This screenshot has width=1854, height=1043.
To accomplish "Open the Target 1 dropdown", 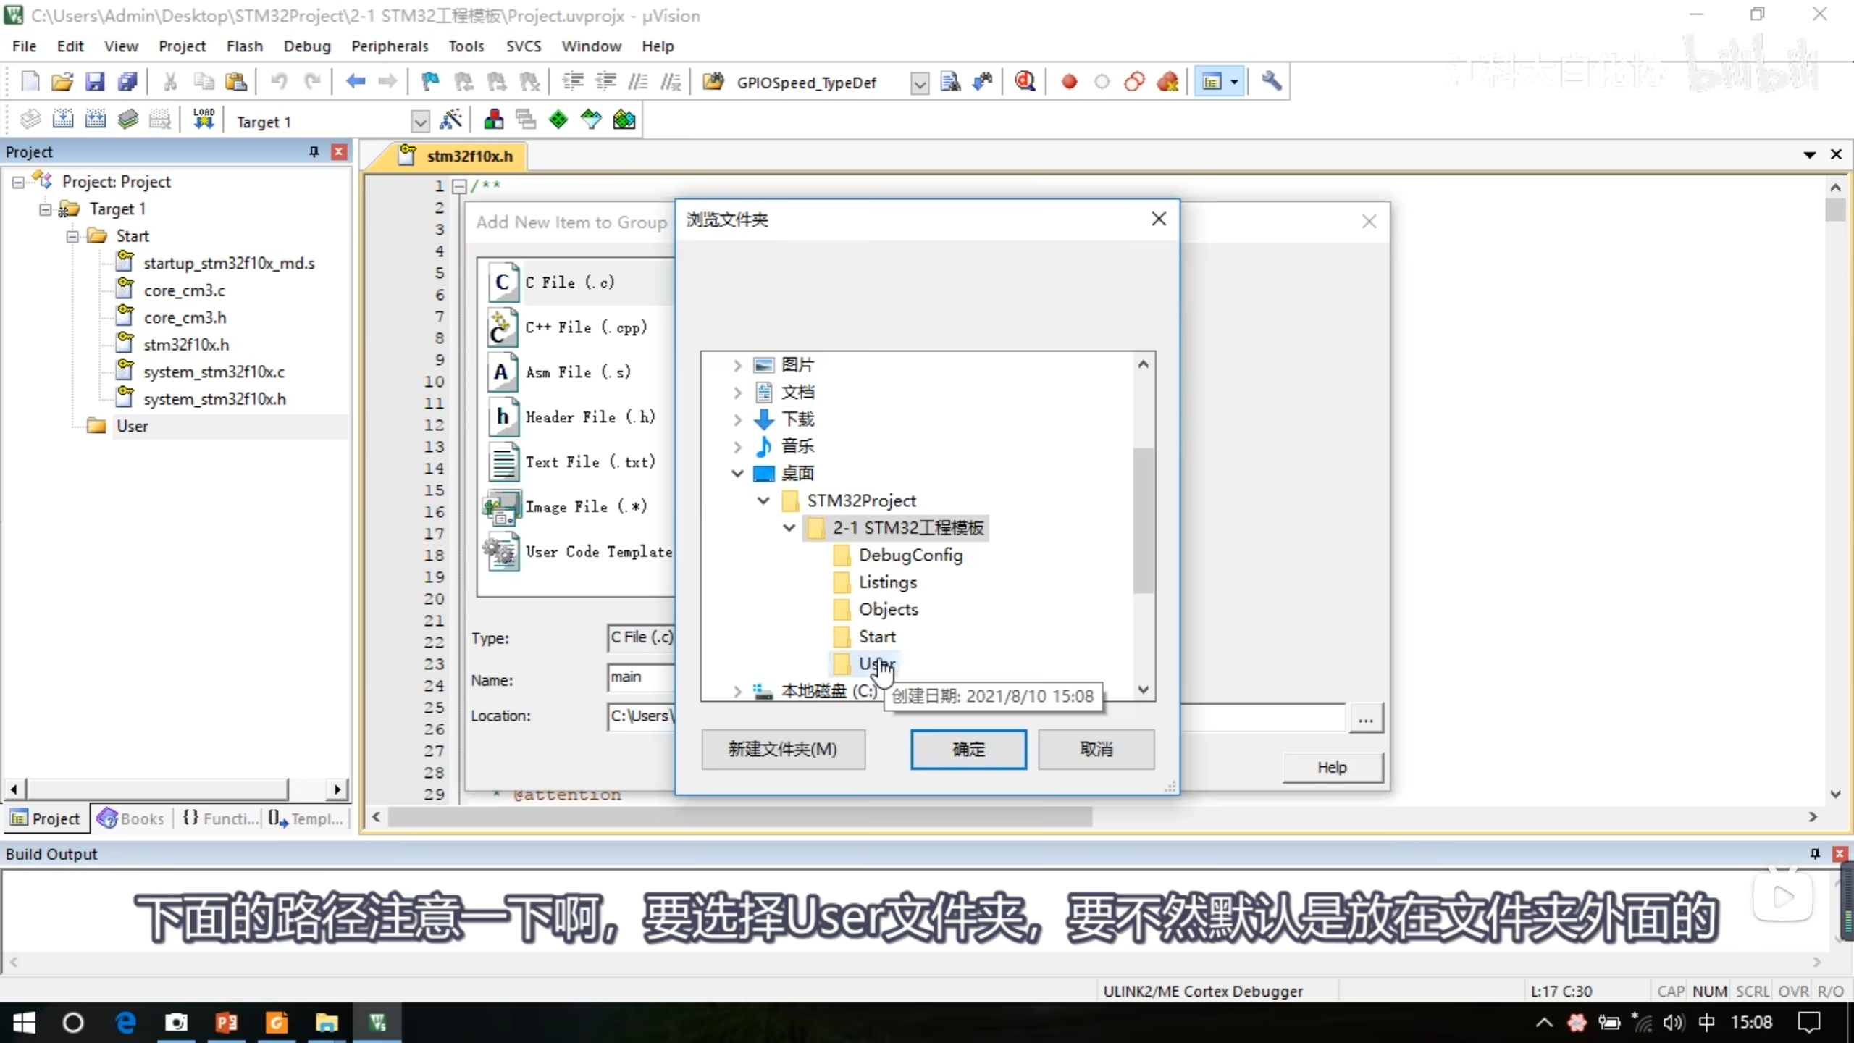I will (419, 122).
